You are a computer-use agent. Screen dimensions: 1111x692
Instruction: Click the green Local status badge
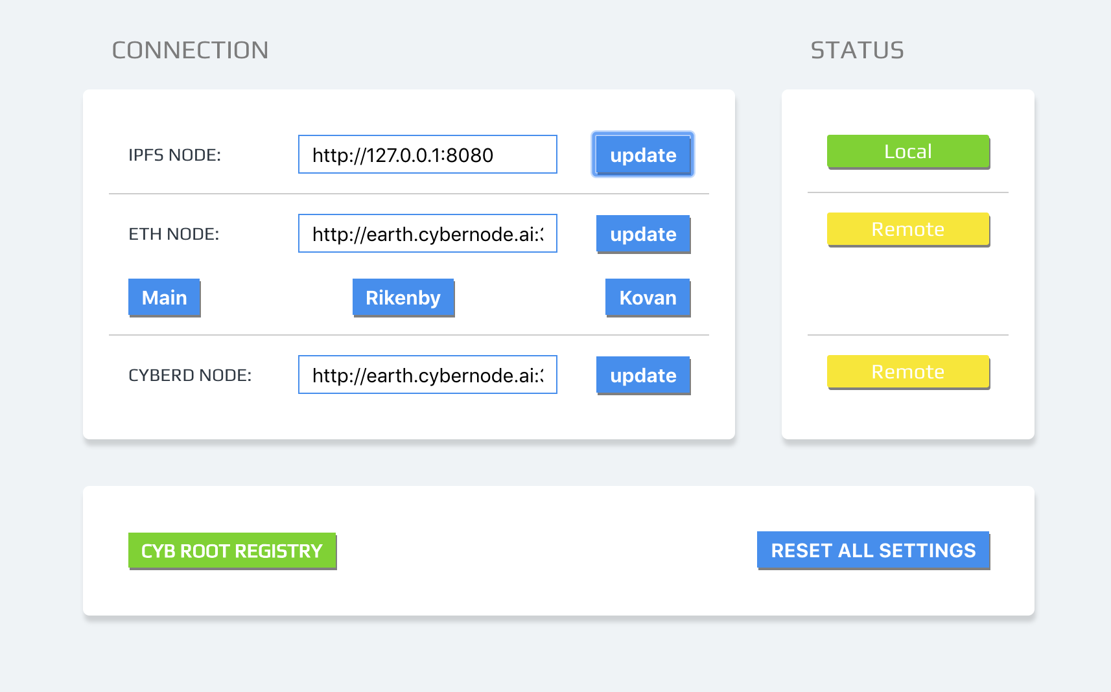[908, 152]
